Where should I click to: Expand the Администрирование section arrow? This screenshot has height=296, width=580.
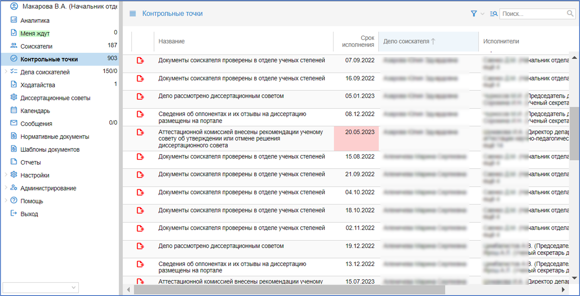(x=5, y=188)
